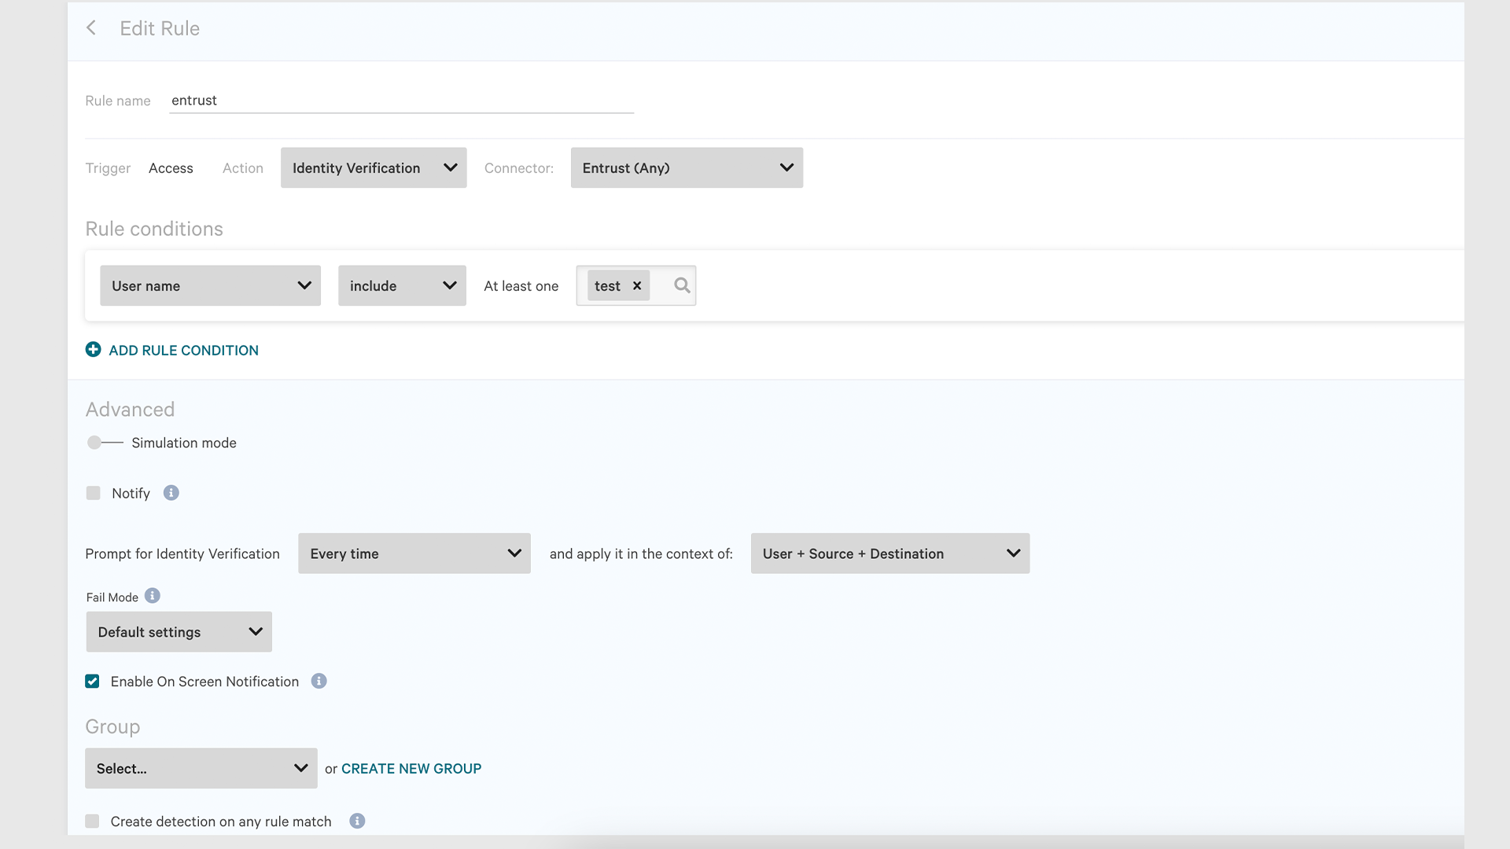The image size is (1510, 849).
Task: Click CREATE NEW GROUP link
Action: pos(411,769)
